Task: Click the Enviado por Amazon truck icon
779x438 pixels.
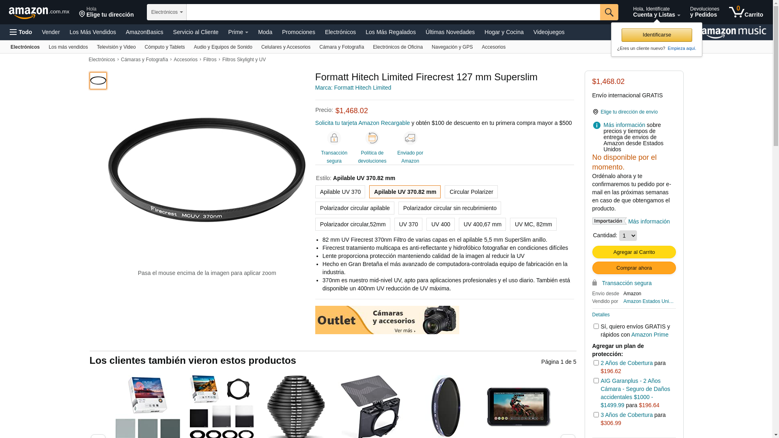Action: pyautogui.click(x=410, y=139)
